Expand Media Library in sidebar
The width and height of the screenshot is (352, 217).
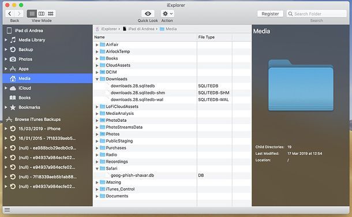(6, 40)
